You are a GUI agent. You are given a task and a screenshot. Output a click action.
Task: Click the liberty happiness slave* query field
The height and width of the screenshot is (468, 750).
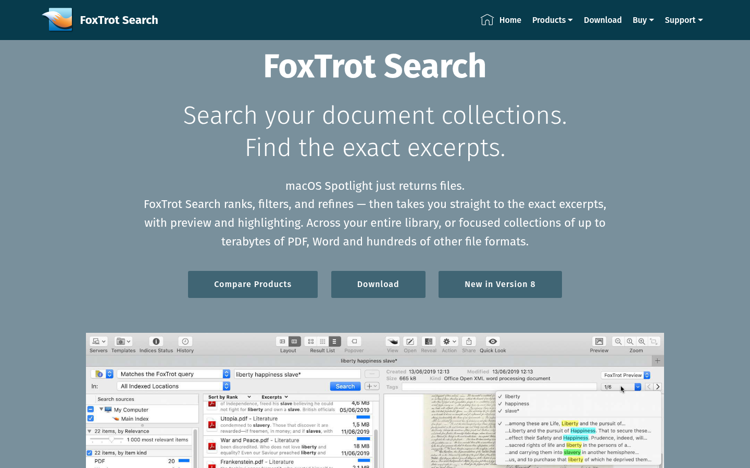click(x=297, y=374)
